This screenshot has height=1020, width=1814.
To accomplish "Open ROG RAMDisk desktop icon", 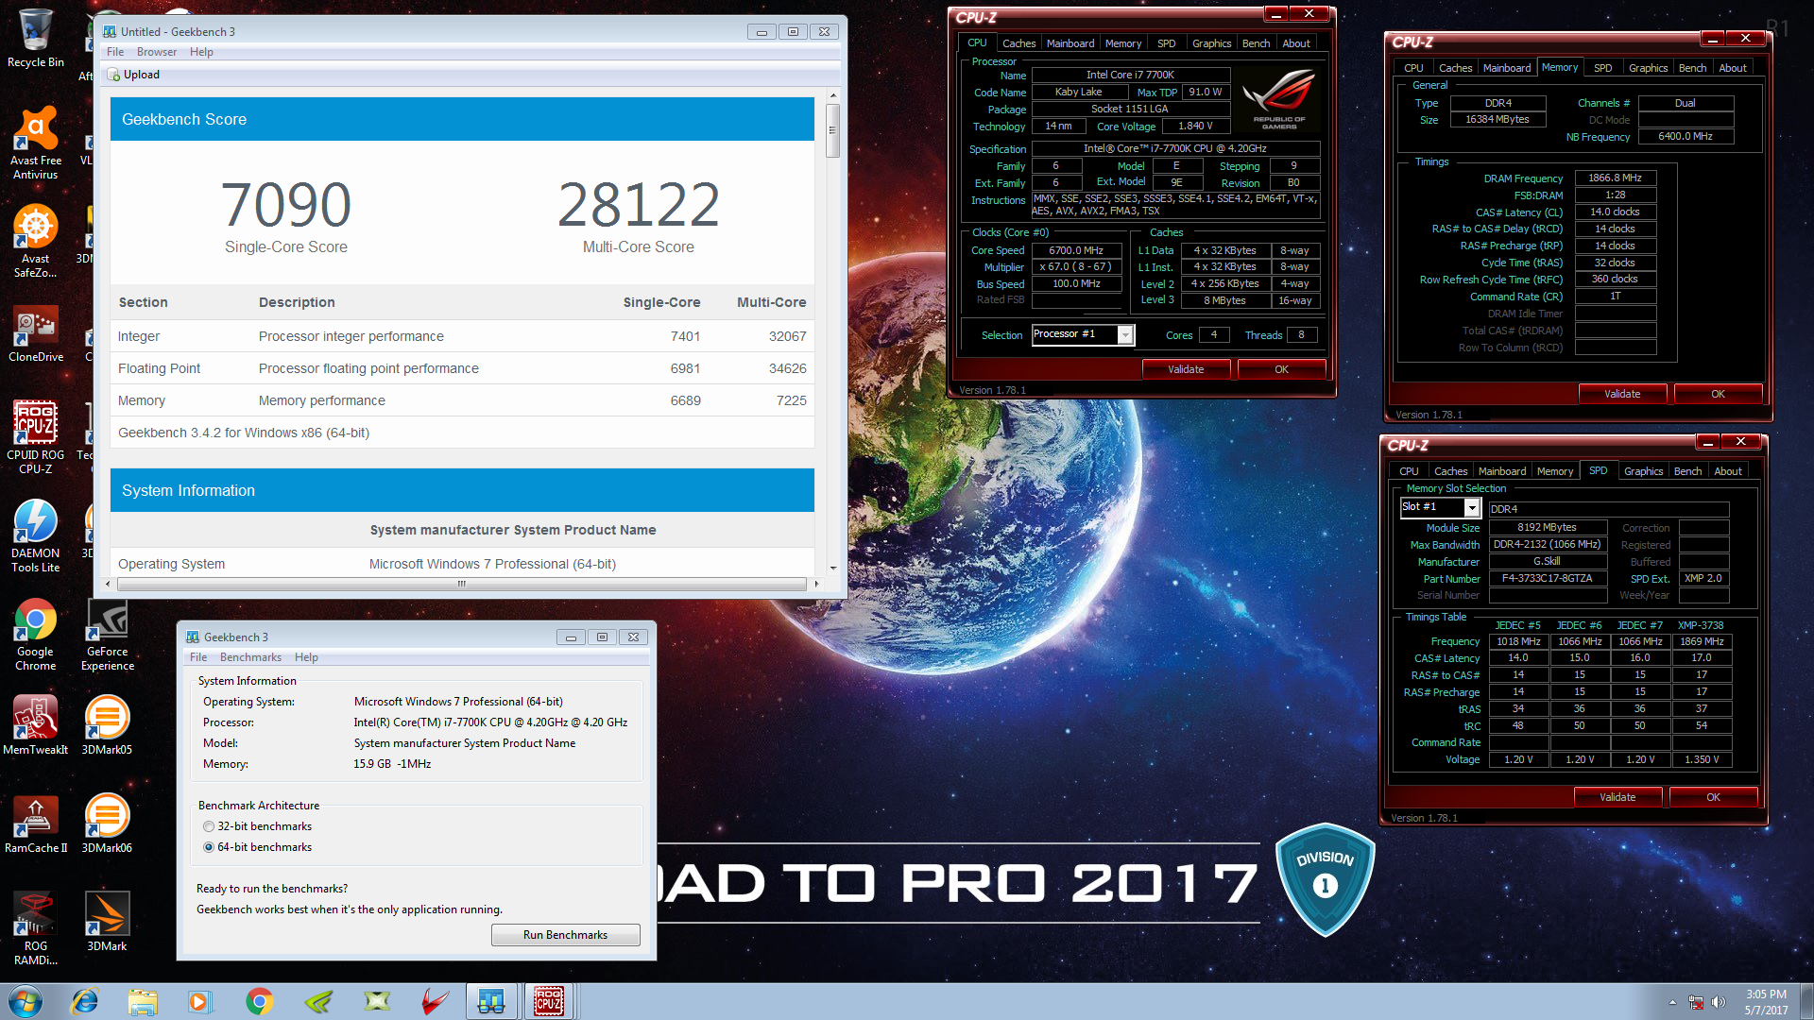I will point(35,928).
